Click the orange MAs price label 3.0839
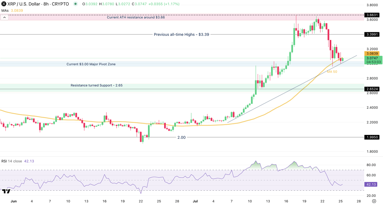383x204 pixels. point(373,54)
